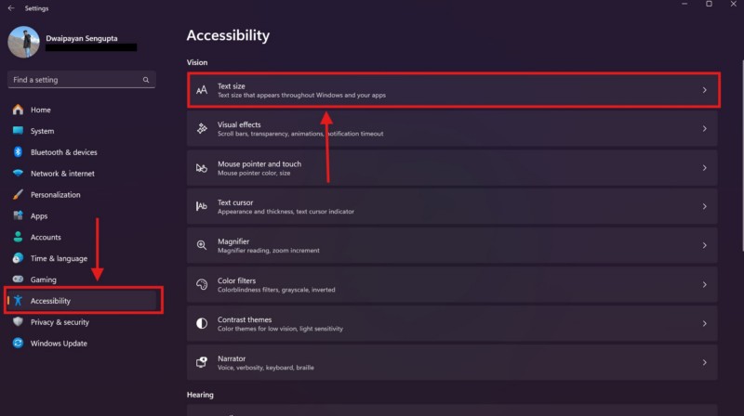Viewport: 744px width, 416px height.
Task: Click the Narrator icon
Action: pyautogui.click(x=201, y=362)
